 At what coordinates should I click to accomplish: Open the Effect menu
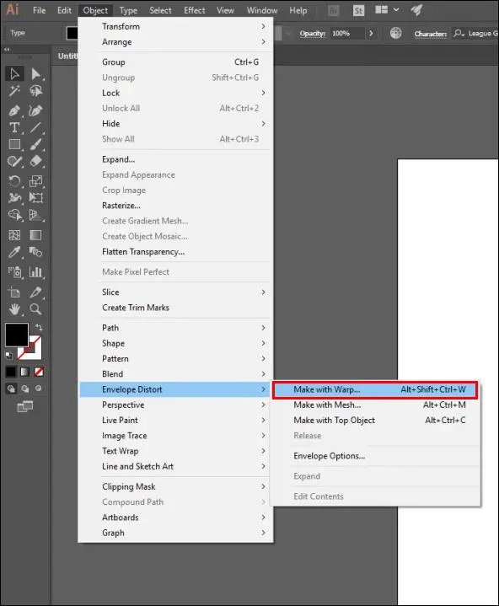[195, 10]
